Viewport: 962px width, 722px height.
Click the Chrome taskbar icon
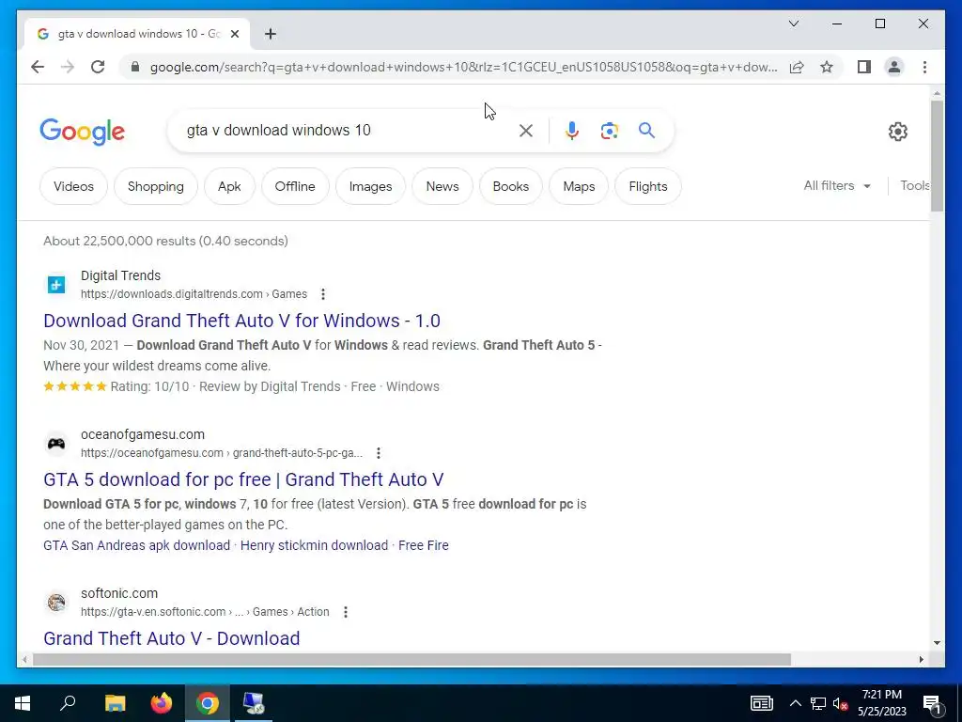[208, 703]
